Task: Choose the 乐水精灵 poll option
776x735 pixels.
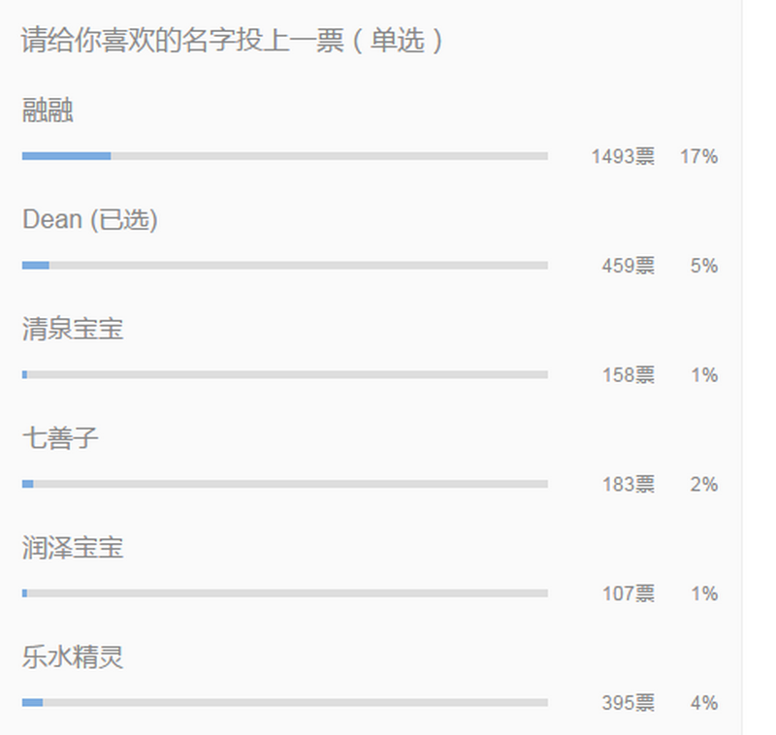Action: [x=73, y=658]
